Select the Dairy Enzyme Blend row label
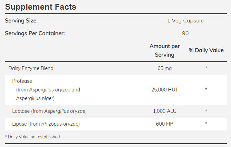Viewport: 231px width, 147px height. (31, 68)
